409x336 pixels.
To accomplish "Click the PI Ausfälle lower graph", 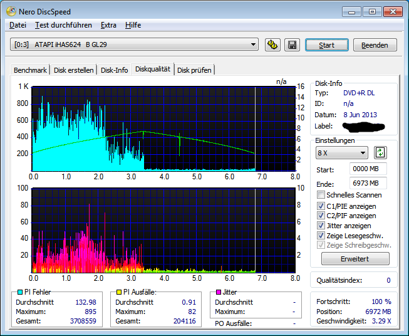I will point(163,230).
